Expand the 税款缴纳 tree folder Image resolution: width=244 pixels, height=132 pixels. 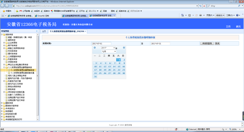[x=2, y=111]
